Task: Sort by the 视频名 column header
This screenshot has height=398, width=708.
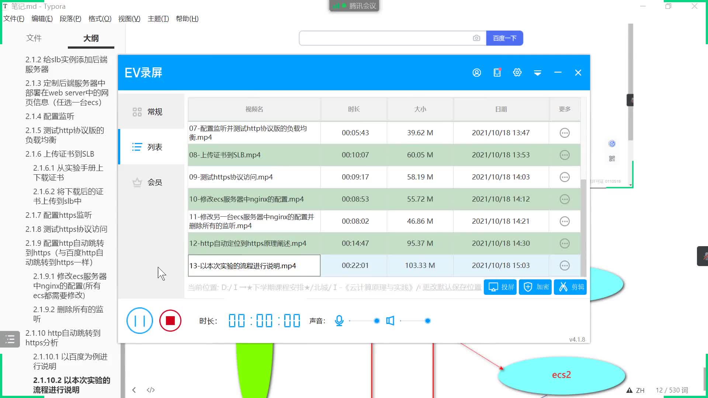Action: tap(254, 109)
